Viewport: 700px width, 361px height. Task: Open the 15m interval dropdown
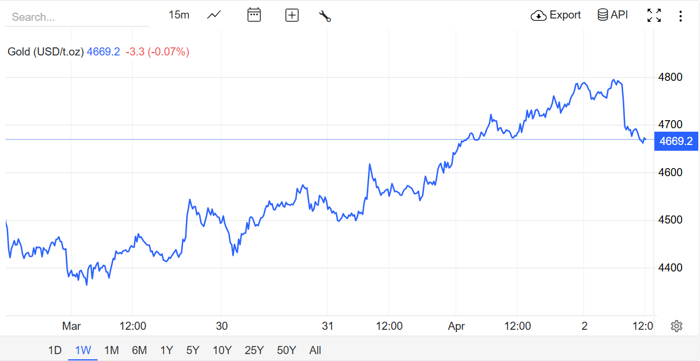point(179,15)
